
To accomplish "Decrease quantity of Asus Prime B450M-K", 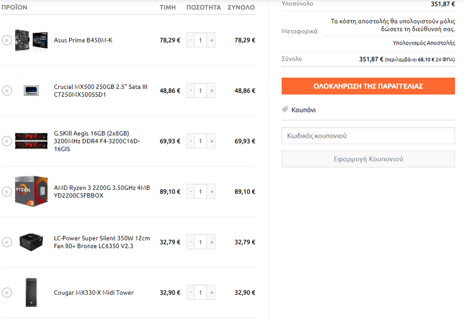I will 191,40.
